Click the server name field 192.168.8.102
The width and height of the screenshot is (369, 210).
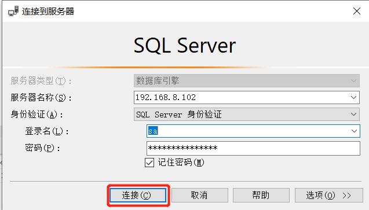247,98
